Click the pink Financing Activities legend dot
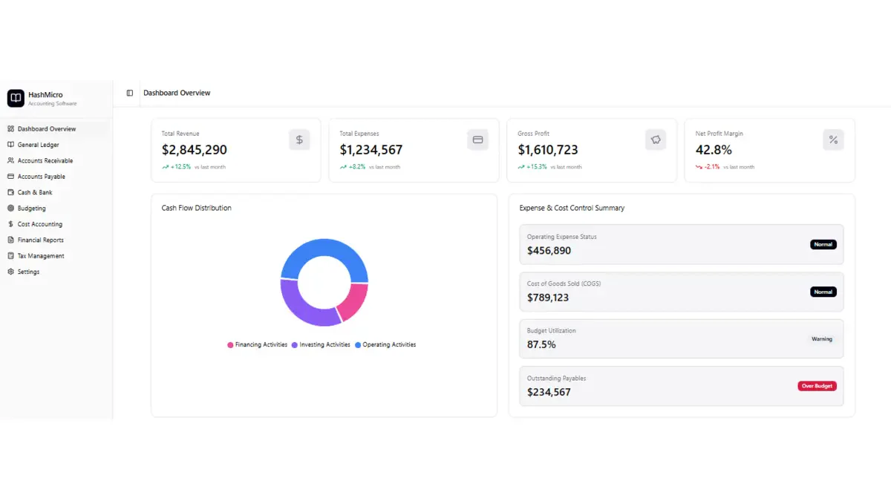Viewport: 891px width, 501px height. 230,345
